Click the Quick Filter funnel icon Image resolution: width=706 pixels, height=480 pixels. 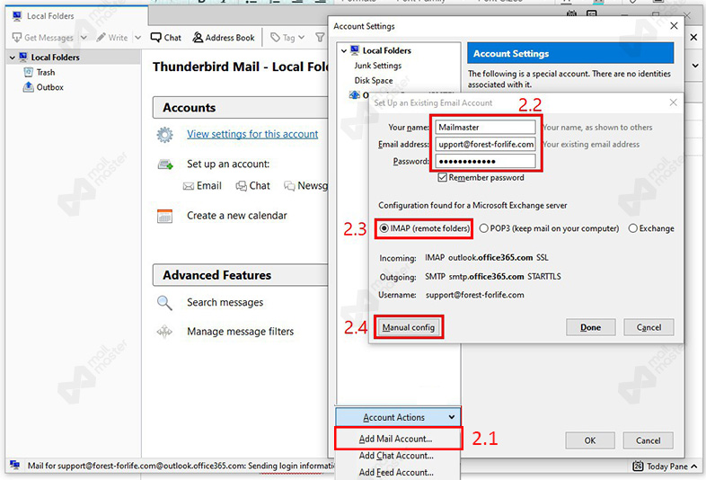tap(320, 38)
